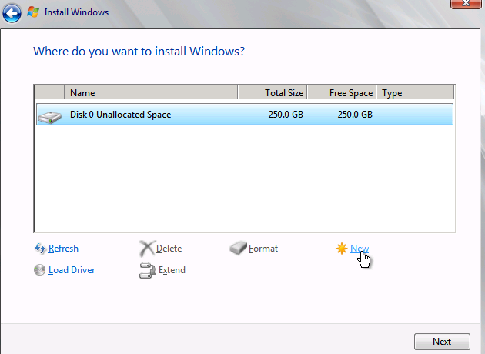Image resolution: width=485 pixels, height=354 pixels.
Task: Click the Free Space column header
Action: 343,93
